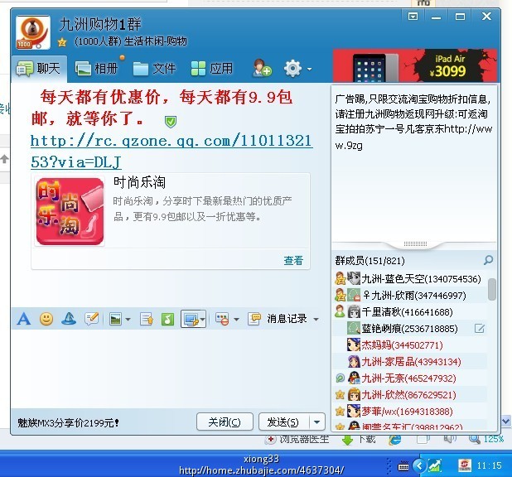512x477 pixels.
Task: Select member 九洲-欣然(867629521)
Action: click(x=409, y=395)
